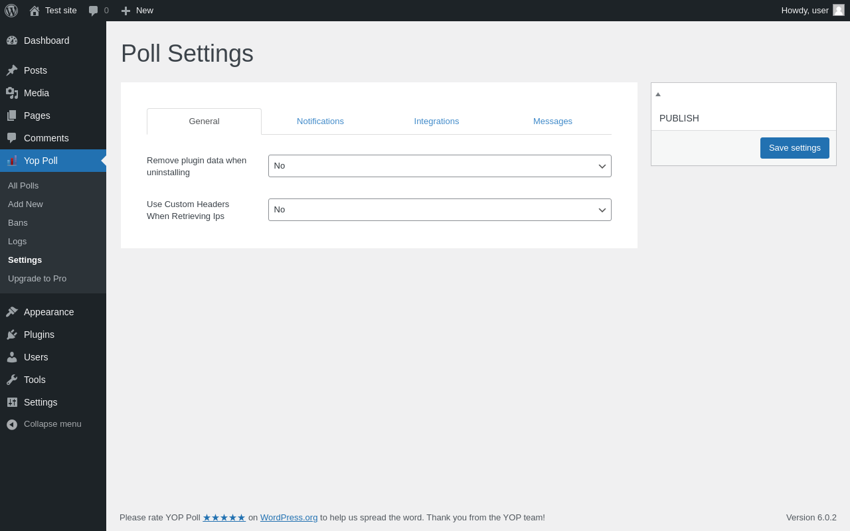Collapse the sidebar menu
The width and height of the screenshot is (850, 531).
click(x=44, y=424)
